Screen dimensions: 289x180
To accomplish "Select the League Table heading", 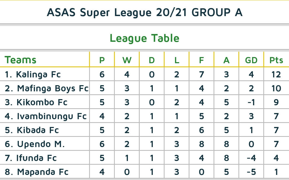I will click(x=144, y=38).
